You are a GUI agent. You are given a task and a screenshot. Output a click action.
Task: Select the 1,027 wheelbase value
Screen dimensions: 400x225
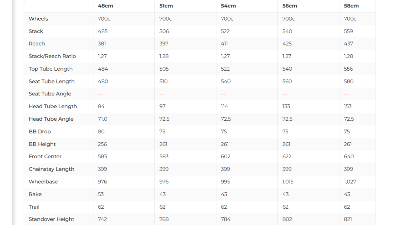point(350,182)
